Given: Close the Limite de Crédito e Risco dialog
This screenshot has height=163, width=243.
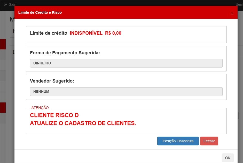Looking at the screenshot, I should (232, 14).
